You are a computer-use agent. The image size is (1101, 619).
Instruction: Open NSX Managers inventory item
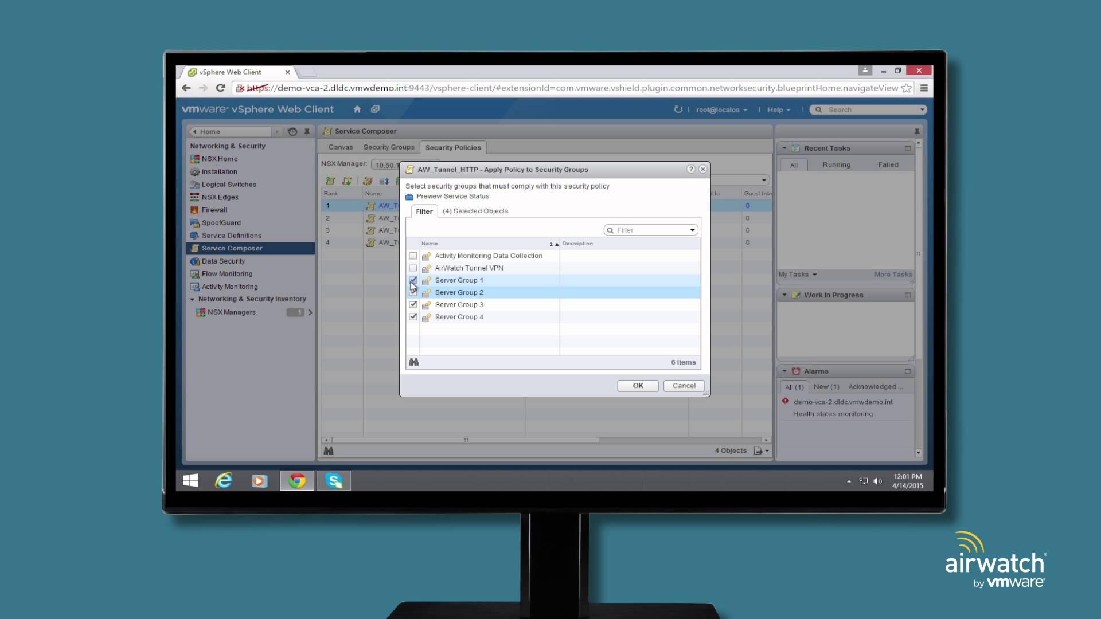231,312
